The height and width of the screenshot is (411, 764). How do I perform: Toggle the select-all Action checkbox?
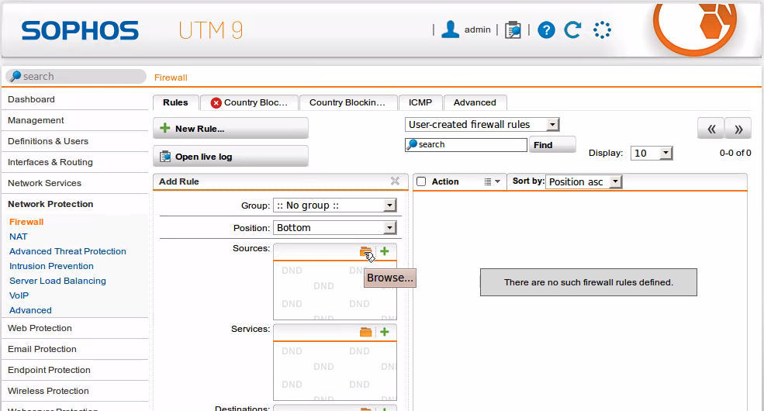click(x=421, y=181)
